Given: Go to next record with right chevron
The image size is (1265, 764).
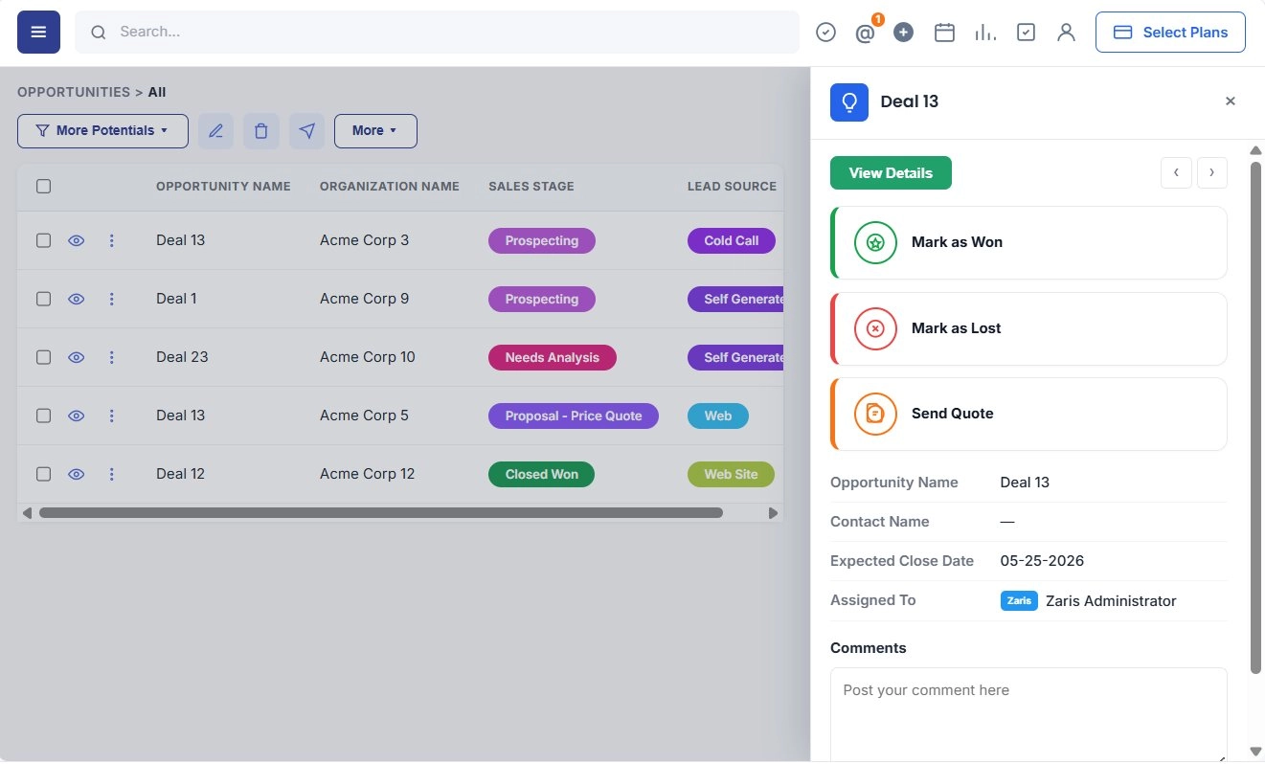Looking at the screenshot, I should (x=1212, y=172).
